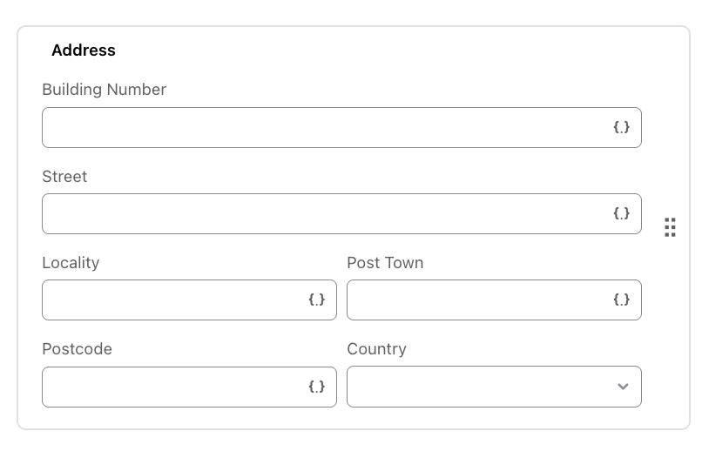The width and height of the screenshot is (709, 458).
Task: Click the Building Number label
Action: [104, 90]
